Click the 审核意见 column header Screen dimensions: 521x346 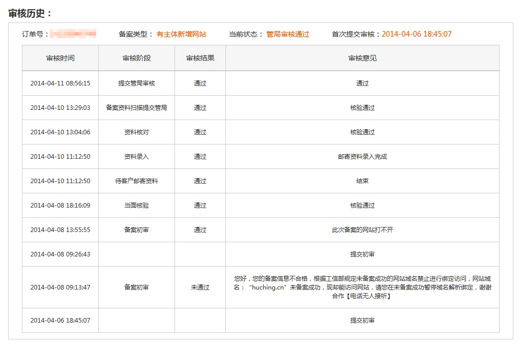[x=362, y=58]
